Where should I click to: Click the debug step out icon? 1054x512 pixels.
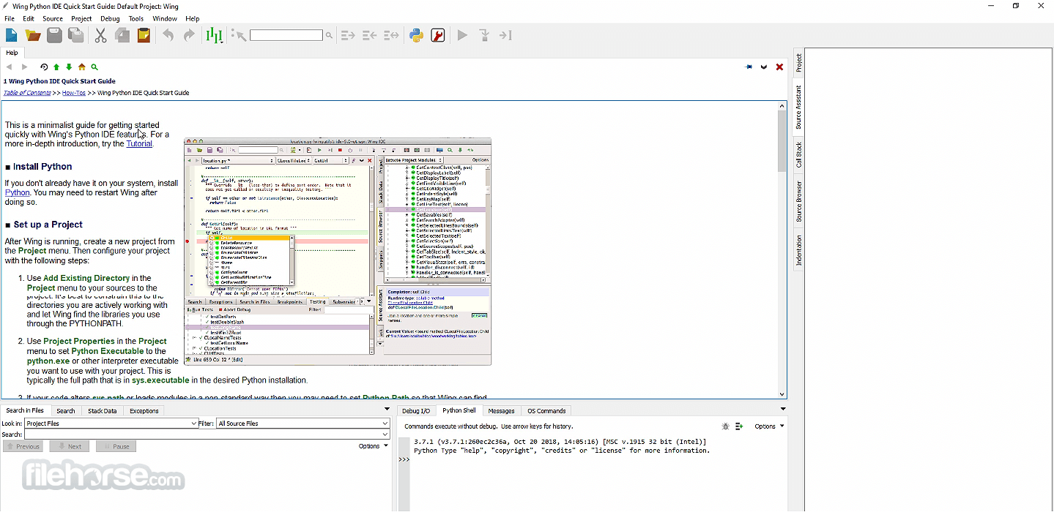click(505, 35)
